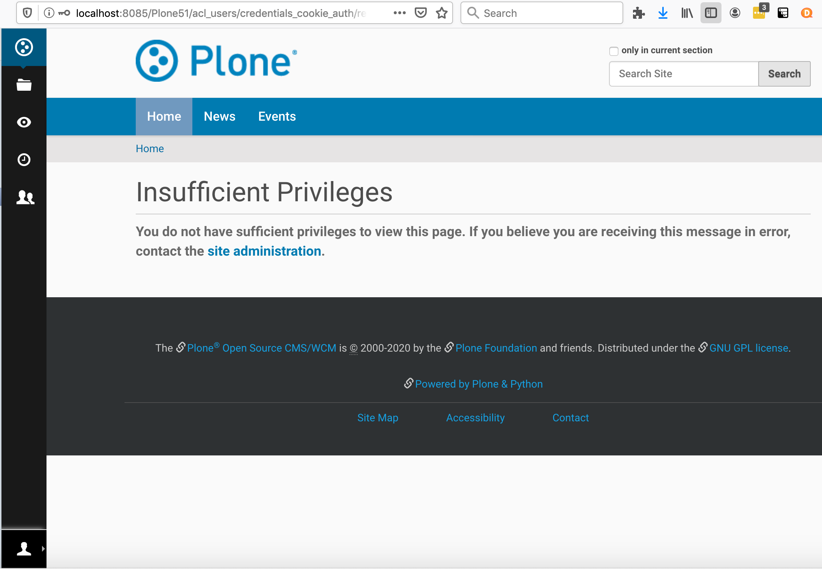
Task: Click the Insufficient Privileges heading
Action: (264, 192)
